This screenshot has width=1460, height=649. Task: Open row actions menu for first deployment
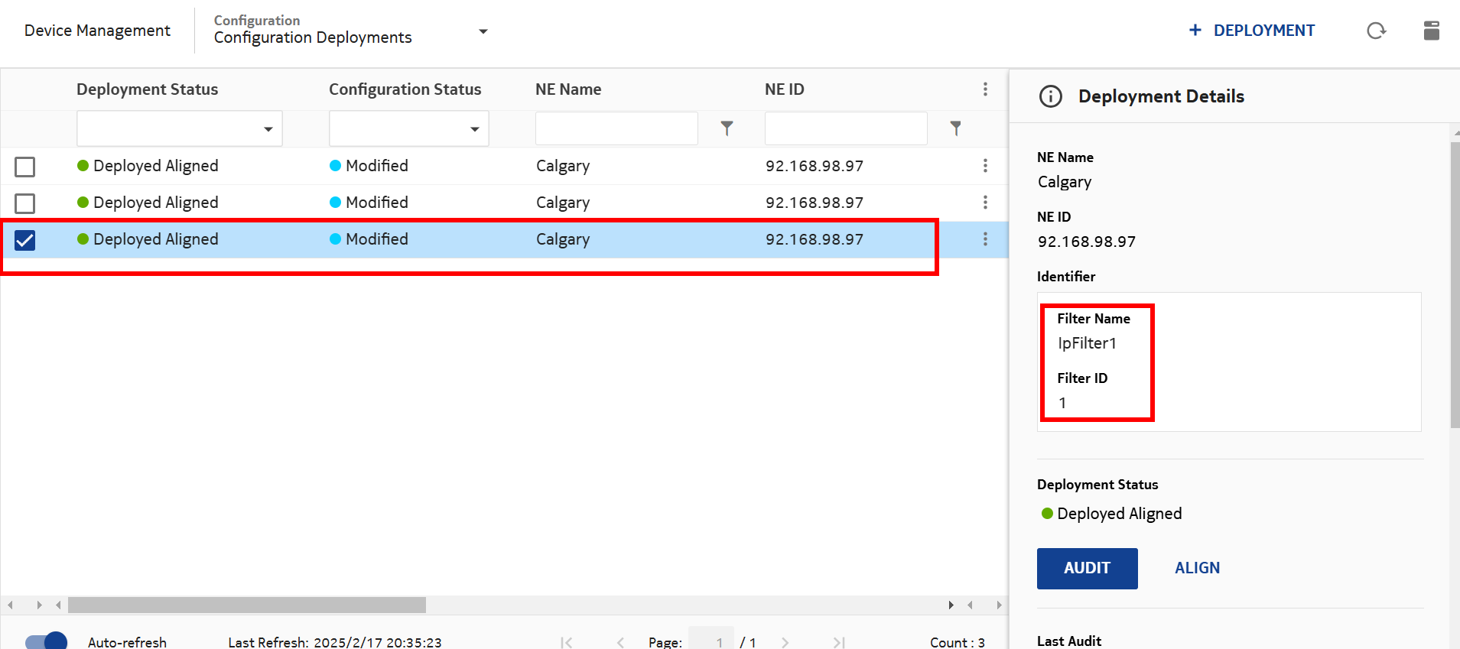[985, 166]
